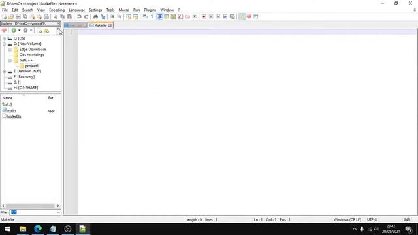Collapse the D: [New Volume] node
Viewport: 418px width, 235px height.
pos(4,44)
